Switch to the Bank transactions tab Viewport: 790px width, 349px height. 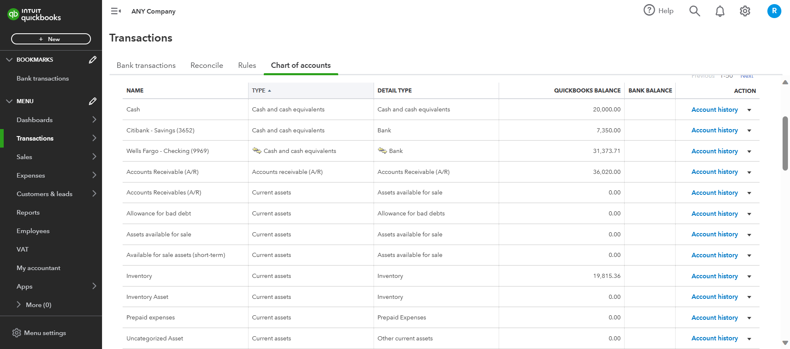pos(146,65)
